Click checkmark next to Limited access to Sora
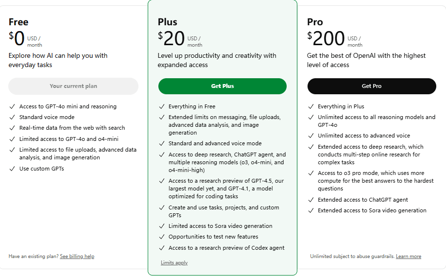The image size is (446, 276). click(x=161, y=226)
